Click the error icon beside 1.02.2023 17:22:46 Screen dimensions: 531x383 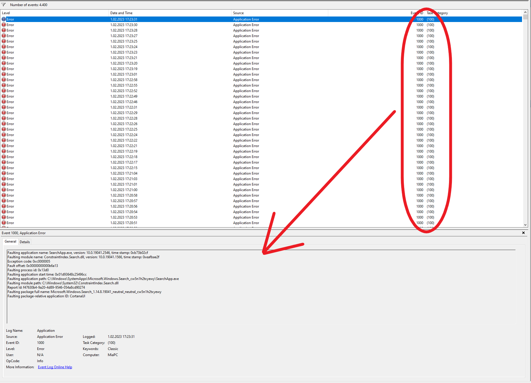[4, 102]
